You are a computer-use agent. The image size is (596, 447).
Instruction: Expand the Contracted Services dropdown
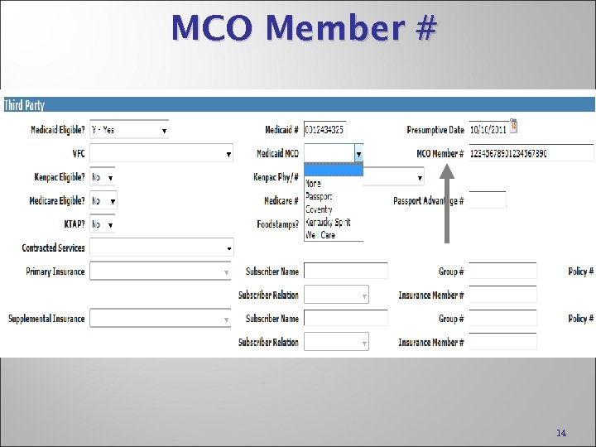161,248
